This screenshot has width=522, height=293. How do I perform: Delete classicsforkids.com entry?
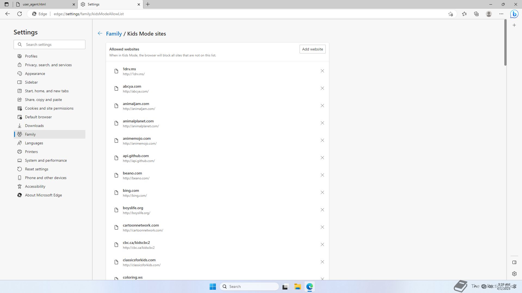pyautogui.click(x=322, y=262)
